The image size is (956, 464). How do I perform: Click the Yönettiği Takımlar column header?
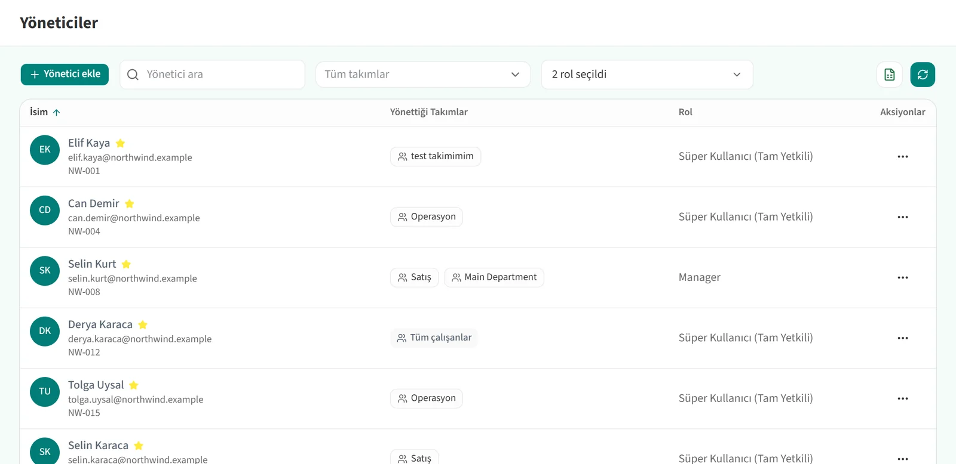(x=429, y=112)
